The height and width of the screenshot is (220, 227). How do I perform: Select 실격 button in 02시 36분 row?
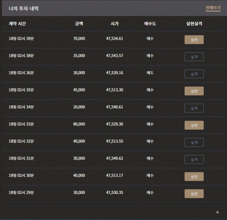[194, 74]
